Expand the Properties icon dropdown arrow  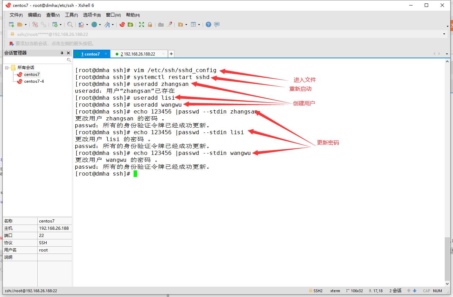point(60,24)
